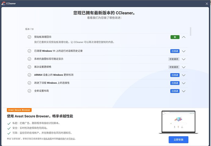
Task: Click the 看看我们为您做了哪些改进 subtitle
Action: pyautogui.click(x=104, y=18)
